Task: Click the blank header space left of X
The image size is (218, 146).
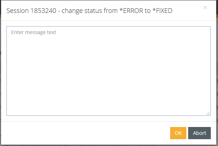Action: (x=188, y=11)
